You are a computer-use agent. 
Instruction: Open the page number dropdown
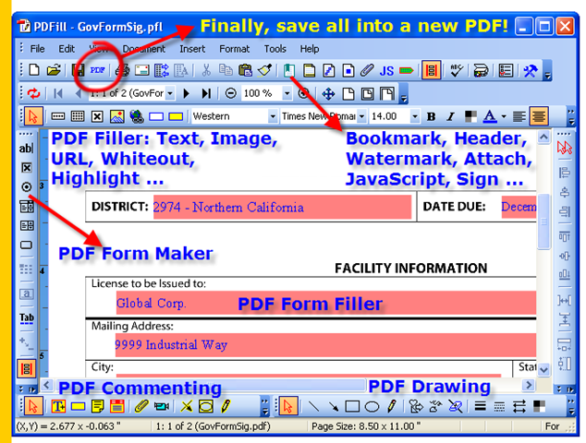[x=170, y=93]
